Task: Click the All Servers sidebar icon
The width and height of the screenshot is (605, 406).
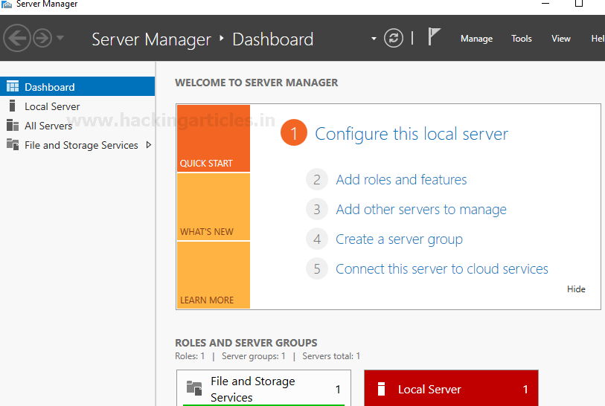Action: tap(13, 126)
